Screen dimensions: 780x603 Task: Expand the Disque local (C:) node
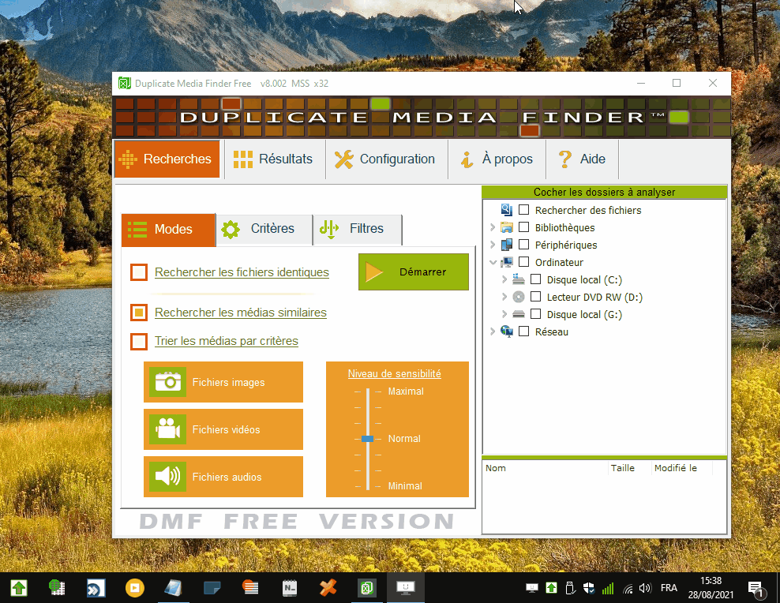(504, 279)
